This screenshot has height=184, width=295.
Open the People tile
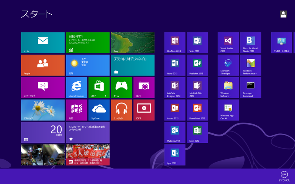(x=43, y=65)
